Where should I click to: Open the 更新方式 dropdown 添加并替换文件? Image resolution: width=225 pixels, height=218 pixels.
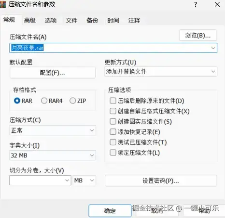pyautogui.click(x=161, y=72)
